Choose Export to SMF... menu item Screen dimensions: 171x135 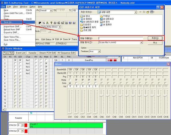(18, 33)
